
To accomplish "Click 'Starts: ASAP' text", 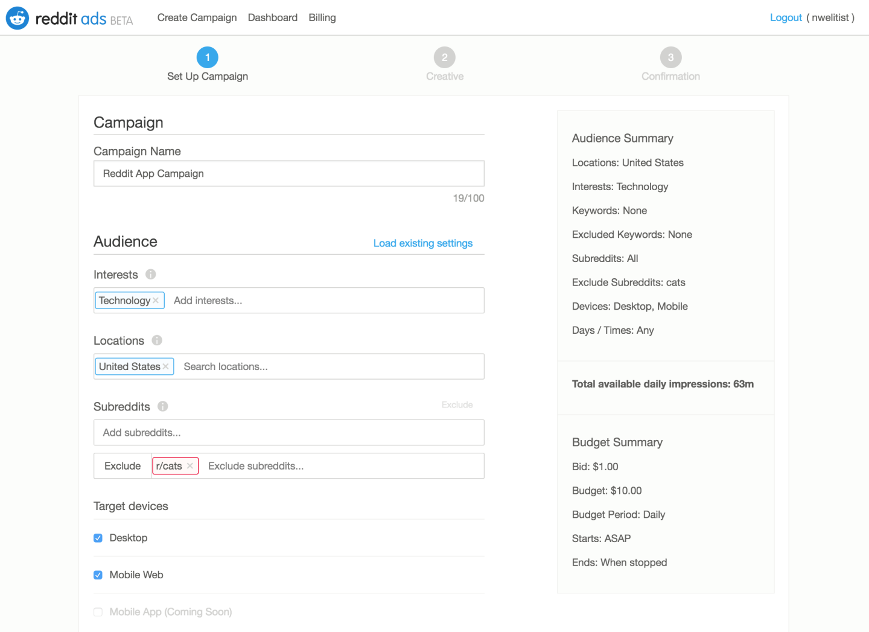I will 601,538.
